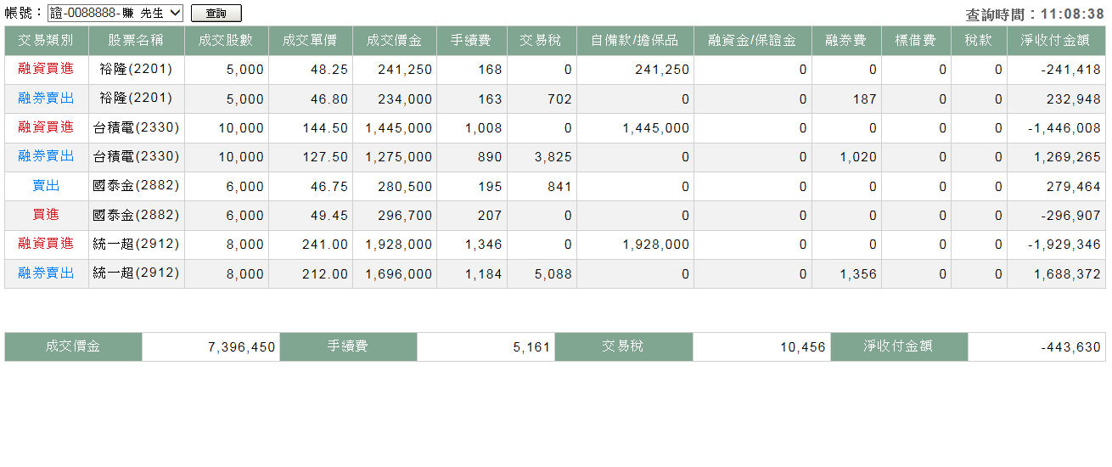The height and width of the screenshot is (467, 1112).
Task: Select 融資買進 for 台積電(2330)
Action: (46, 127)
